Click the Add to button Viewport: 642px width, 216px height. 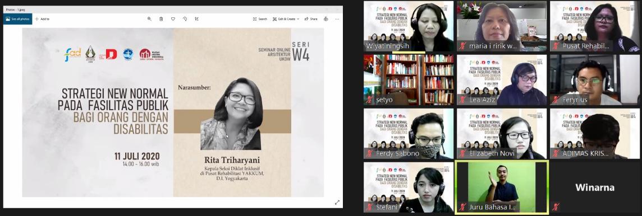point(42,19)
